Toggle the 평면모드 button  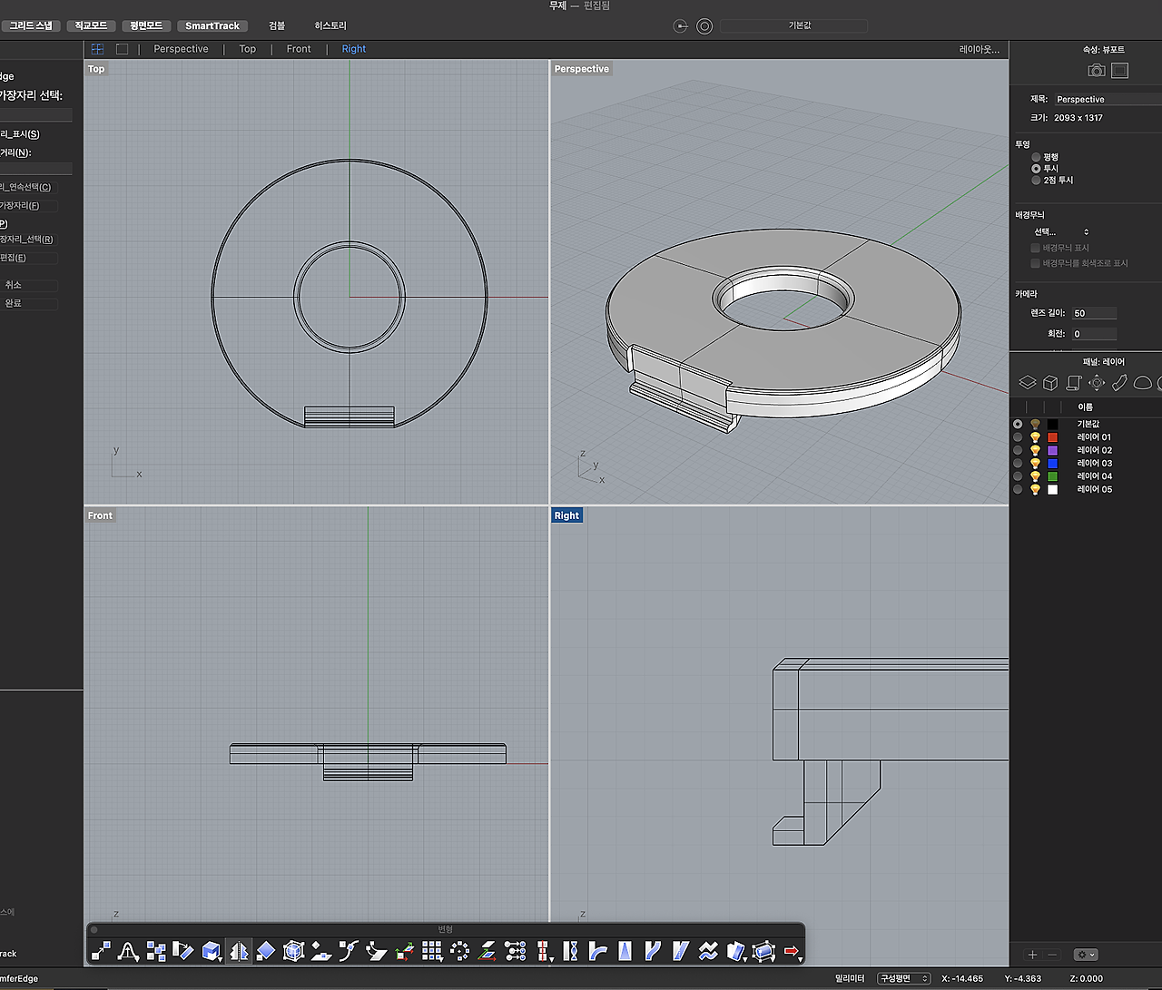point(146,25)
